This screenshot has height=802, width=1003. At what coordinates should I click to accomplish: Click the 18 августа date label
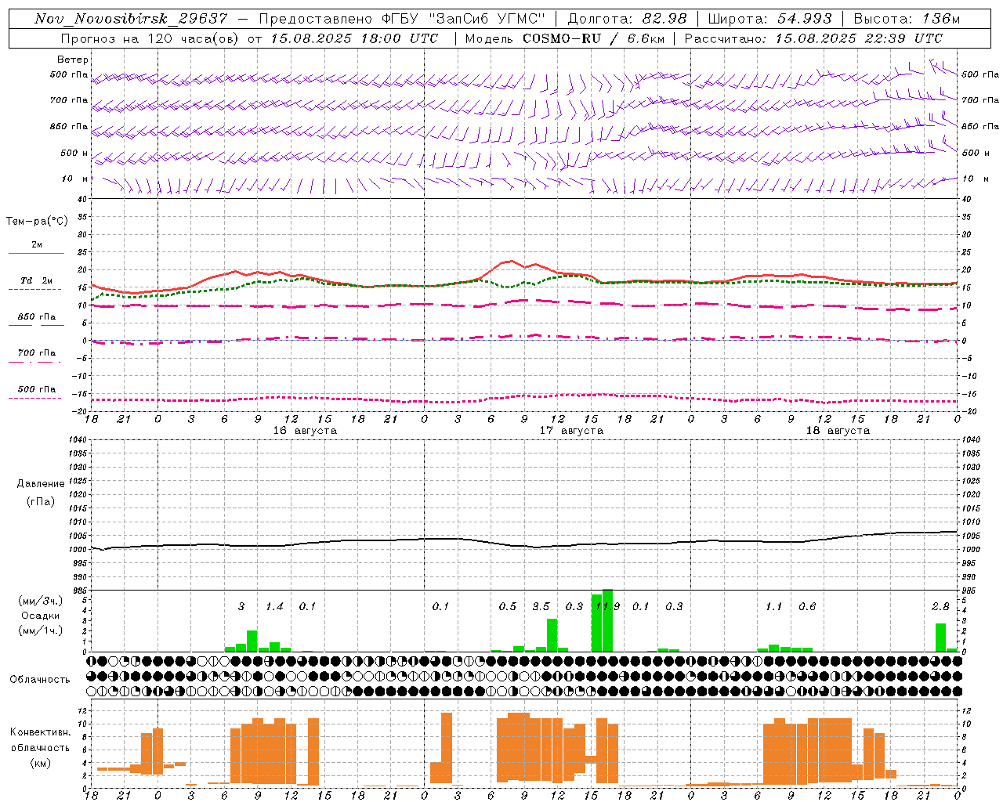pos(838,431)
